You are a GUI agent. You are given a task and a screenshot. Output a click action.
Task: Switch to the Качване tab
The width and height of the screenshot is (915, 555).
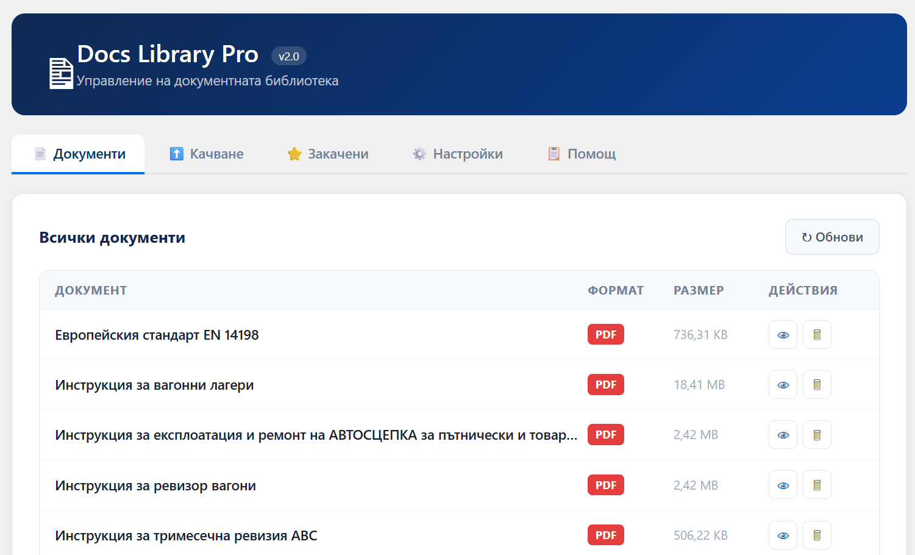click(x=207, y=154)
